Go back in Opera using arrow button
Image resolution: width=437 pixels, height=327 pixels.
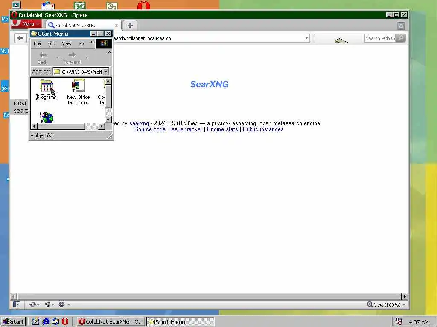pyautogui.click(x=20, y=38)
